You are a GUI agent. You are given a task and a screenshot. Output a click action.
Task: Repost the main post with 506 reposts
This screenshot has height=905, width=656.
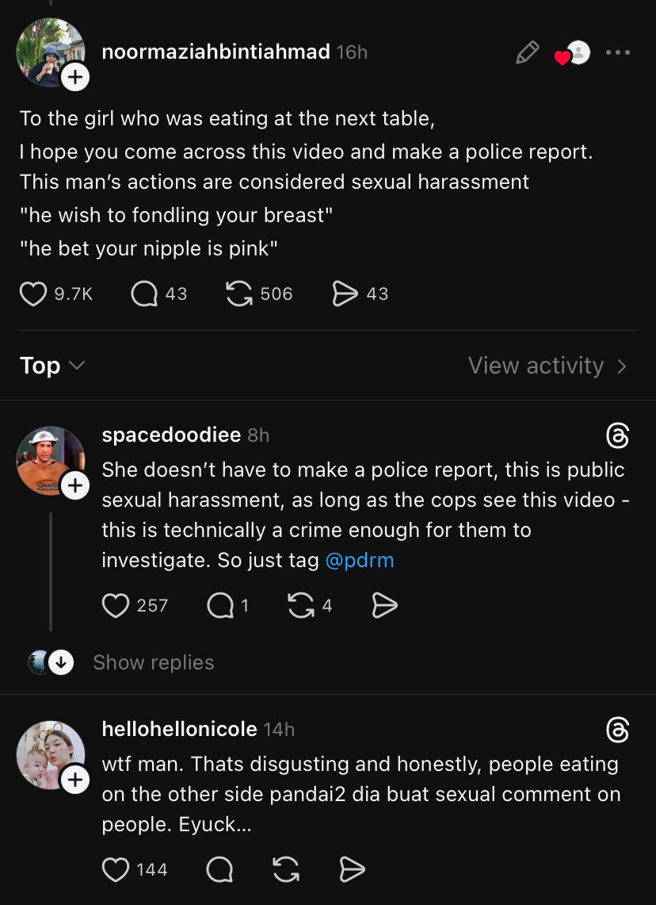point(239,294)
